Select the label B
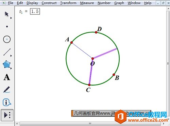The width and height of the screenshot is (170, 126). (117, 78)
